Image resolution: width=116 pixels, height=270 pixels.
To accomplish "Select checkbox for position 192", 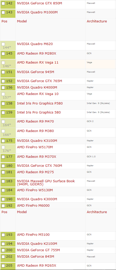I will tap(3, 206).
